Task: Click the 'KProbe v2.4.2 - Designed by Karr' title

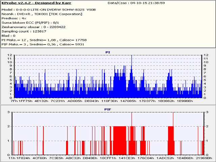Action: tap(36, 3)
